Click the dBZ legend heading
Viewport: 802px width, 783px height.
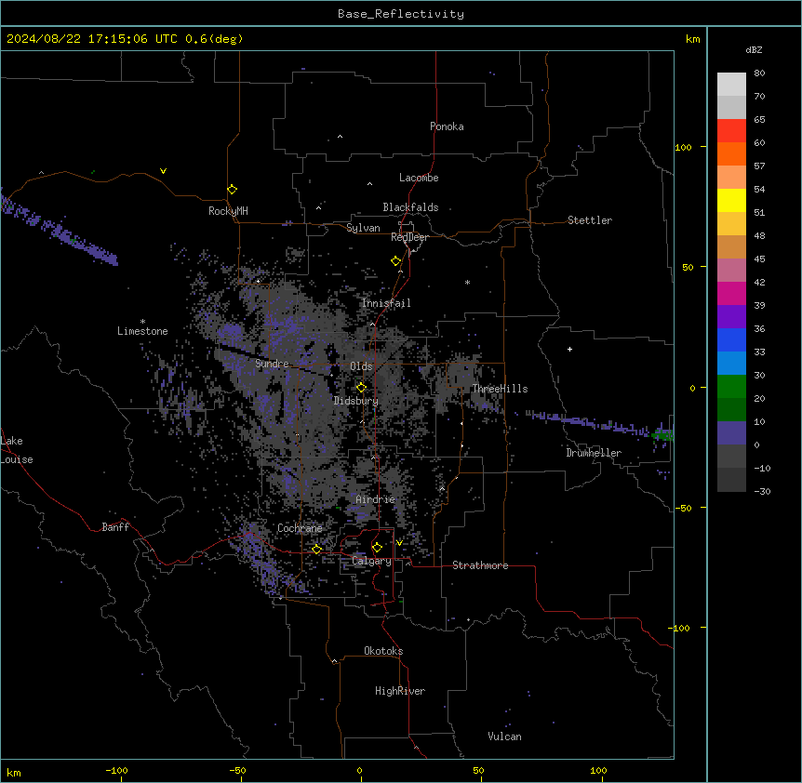click(x=754, y=50)
